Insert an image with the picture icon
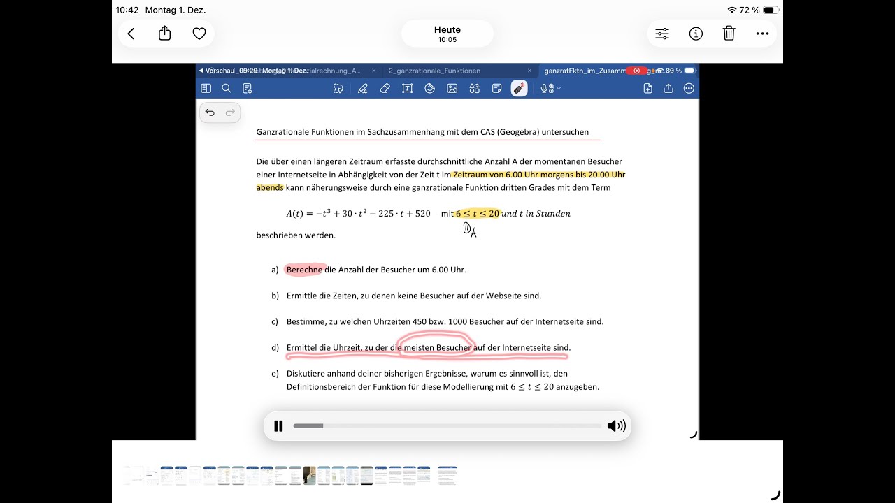Image resolution: width=895 pixels, height=503 pixels. pos(452,88)
